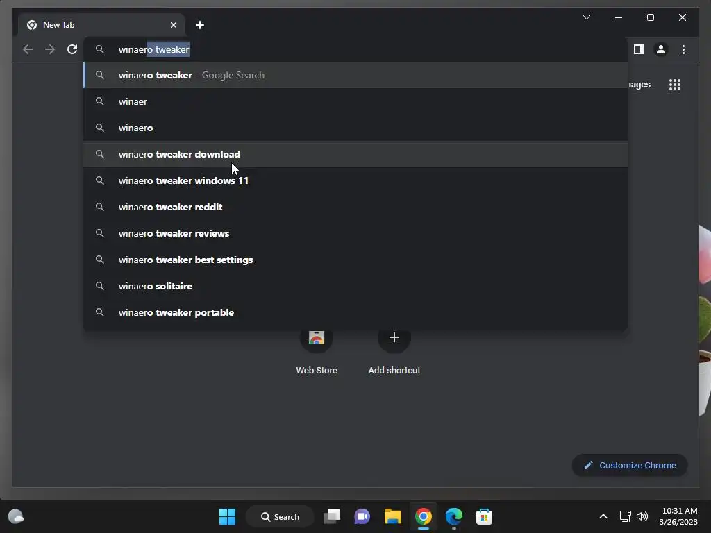Open Customize Chrome
The width and height of the screenshot is (711, 533).
[630, 466]
